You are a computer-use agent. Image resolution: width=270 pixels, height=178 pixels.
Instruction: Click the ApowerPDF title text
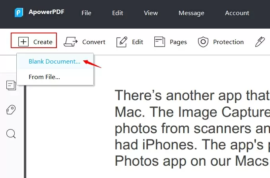(47, 12)
